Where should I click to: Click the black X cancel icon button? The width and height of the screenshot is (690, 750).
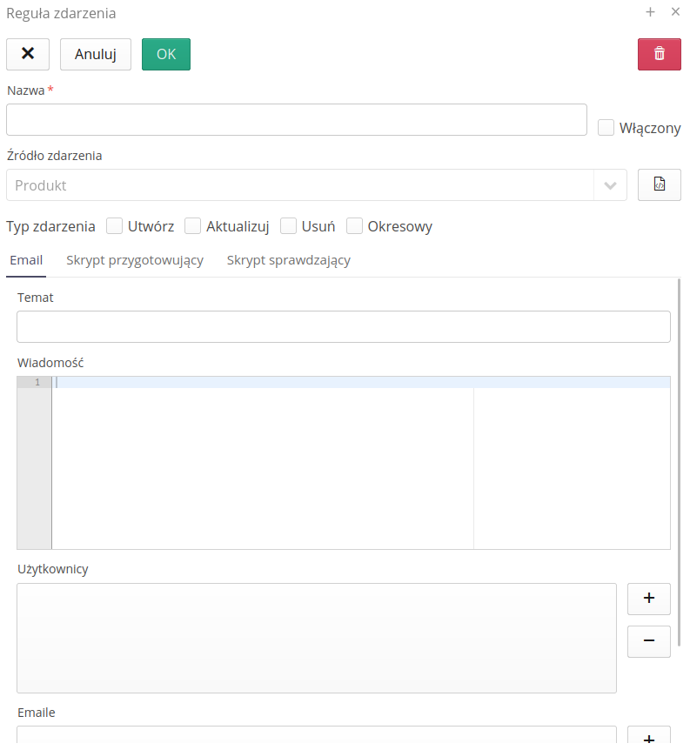[28, 54]
